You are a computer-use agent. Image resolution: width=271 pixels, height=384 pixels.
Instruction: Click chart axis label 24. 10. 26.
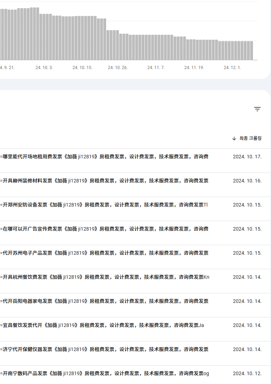pos(118,68)
